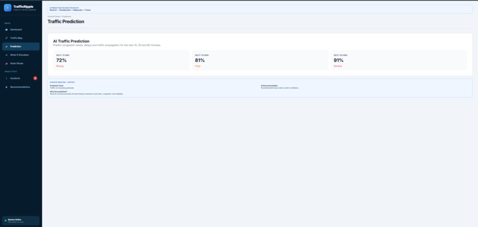Click the Traffic Map sidebar icon

7,38
